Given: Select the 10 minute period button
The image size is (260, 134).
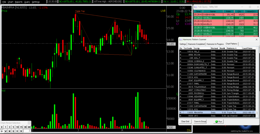Looking at the screenshot, I should [x=18, y=127].
